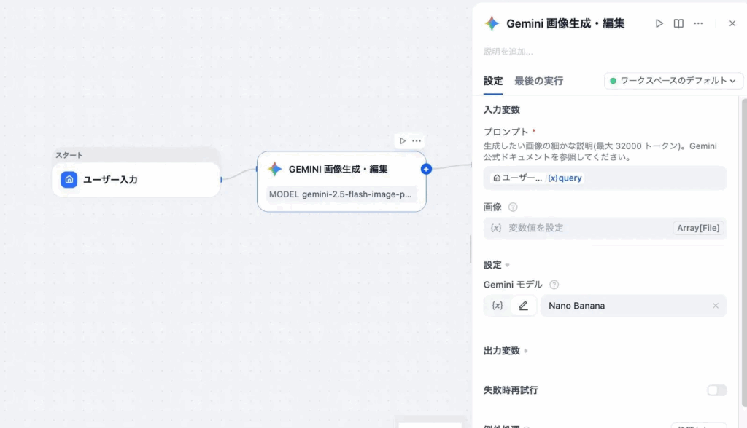Screen dimensions: 747x428
Task: Select the pencil constant-input mode for Gemini モデル
Action: [x=523, y=306]
